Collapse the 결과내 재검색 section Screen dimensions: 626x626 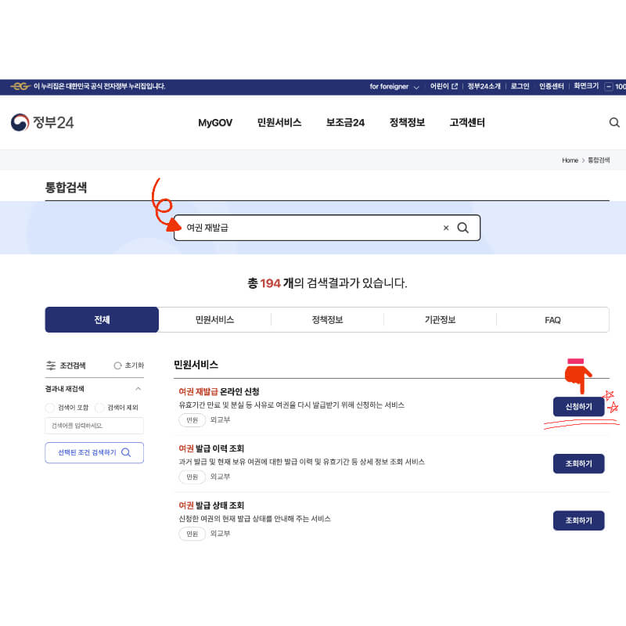tap(140, 388)
